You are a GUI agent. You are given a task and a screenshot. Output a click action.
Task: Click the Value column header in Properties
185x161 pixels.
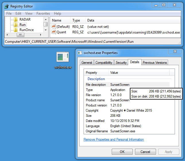tap(139, 73)
